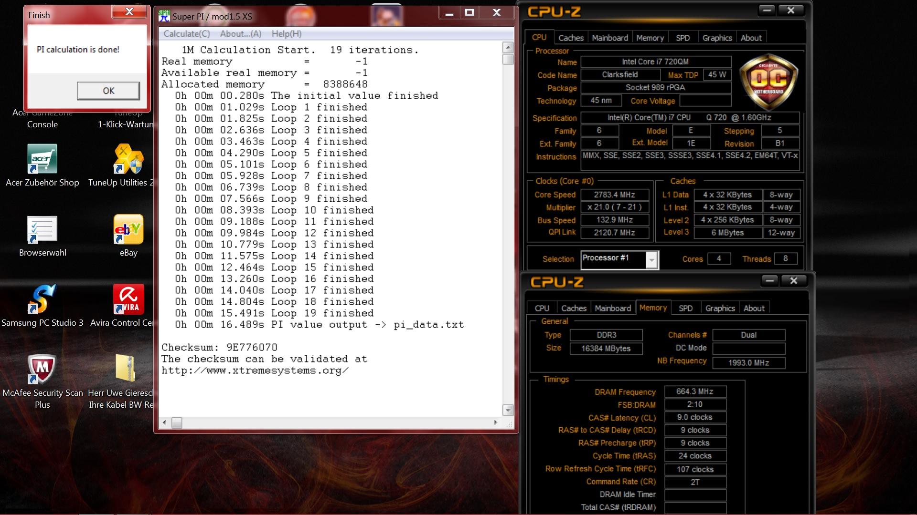
Task: Switch to SPD tab in lower CPU-Z
Action: (685, 308)
